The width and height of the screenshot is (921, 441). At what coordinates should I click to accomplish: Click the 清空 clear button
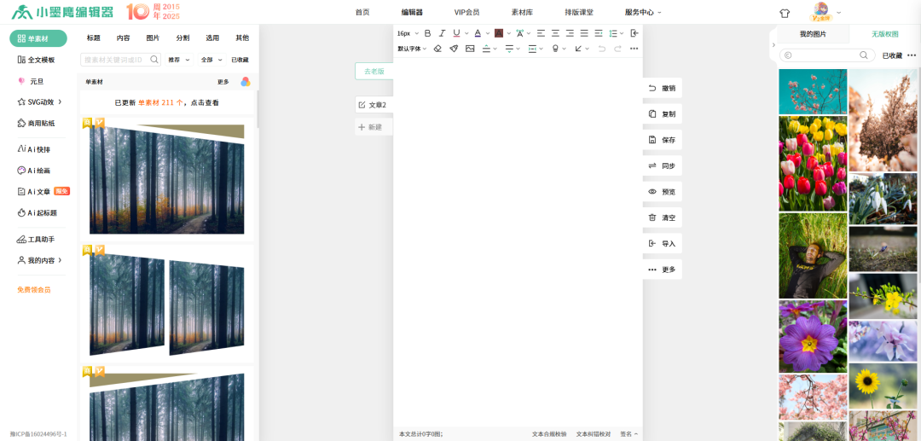click(x=662, y=218)
